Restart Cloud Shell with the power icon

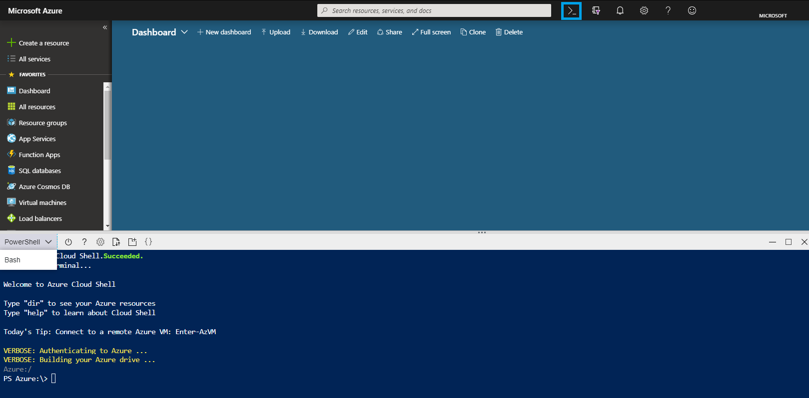pos(68,242)
